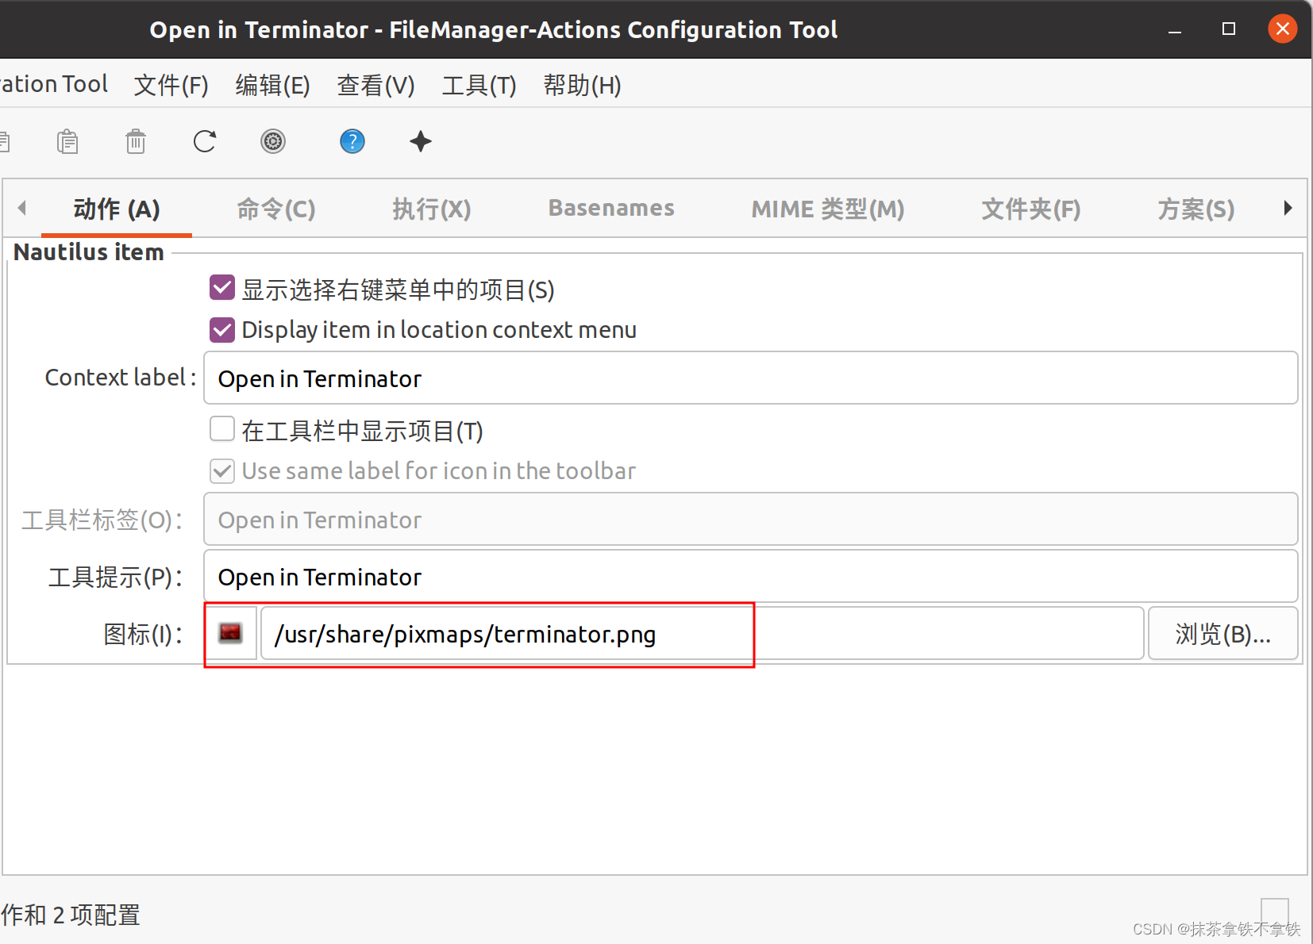
Task: Switch to the 执行(X) tab
Action: tap(432, 209)
